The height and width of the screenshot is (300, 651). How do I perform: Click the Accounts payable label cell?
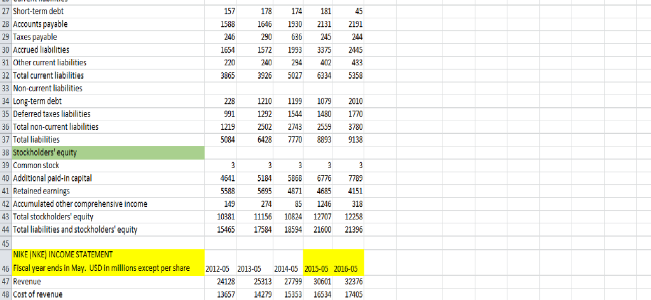[x=108, y=24]
